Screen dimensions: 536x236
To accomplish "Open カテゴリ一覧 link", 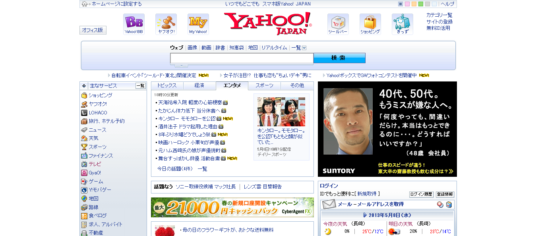I will [x=439, y=15].
